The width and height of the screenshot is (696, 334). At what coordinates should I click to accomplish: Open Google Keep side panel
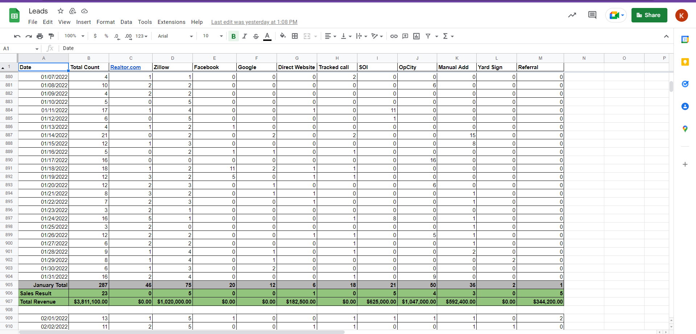pos(685,62)
